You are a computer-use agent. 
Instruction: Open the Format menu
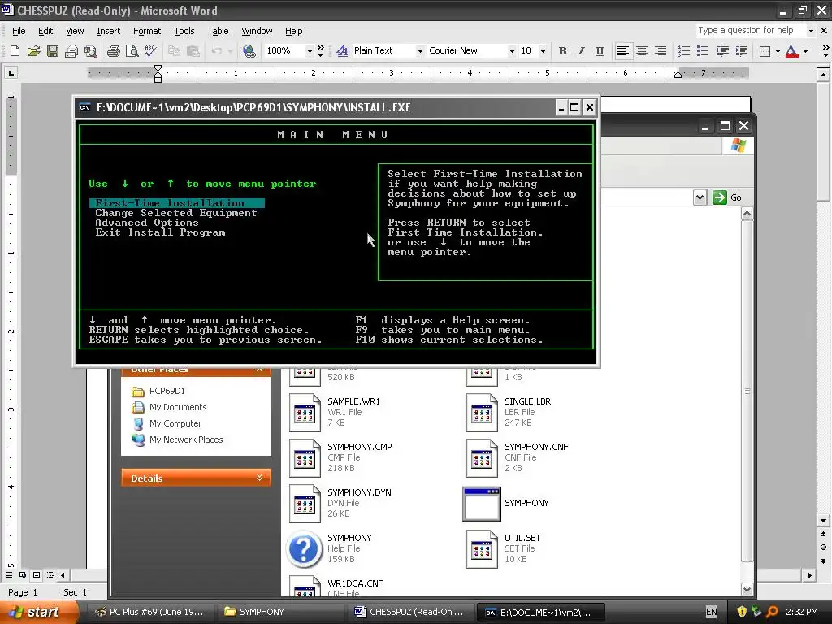147,31
